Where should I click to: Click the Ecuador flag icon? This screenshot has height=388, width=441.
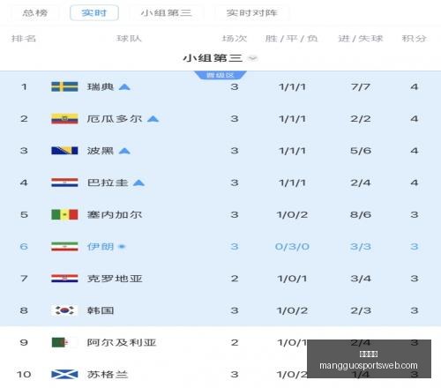pyautogui.click(x=64, y=119)
